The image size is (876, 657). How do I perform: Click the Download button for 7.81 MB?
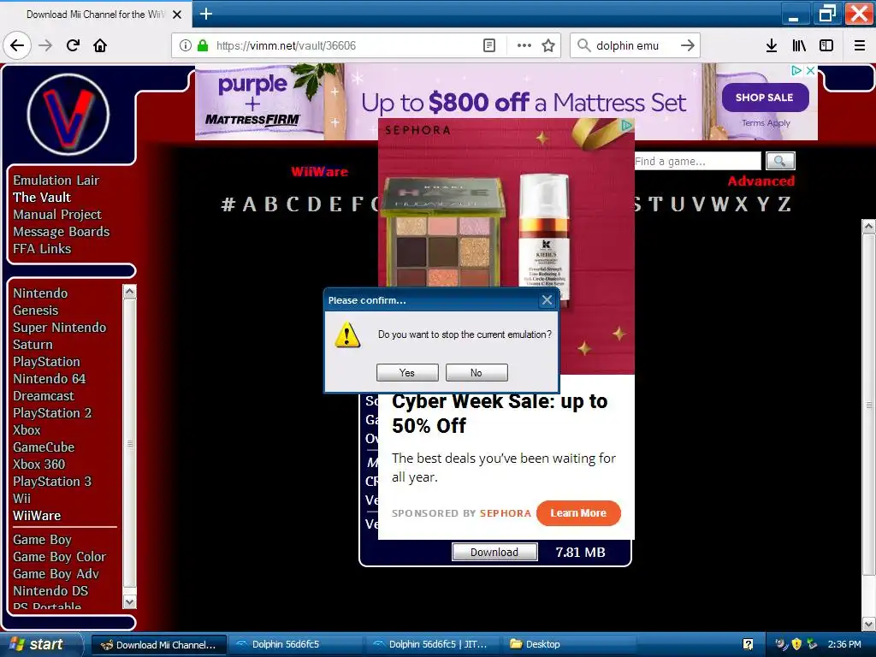click(x=494, y=552)
